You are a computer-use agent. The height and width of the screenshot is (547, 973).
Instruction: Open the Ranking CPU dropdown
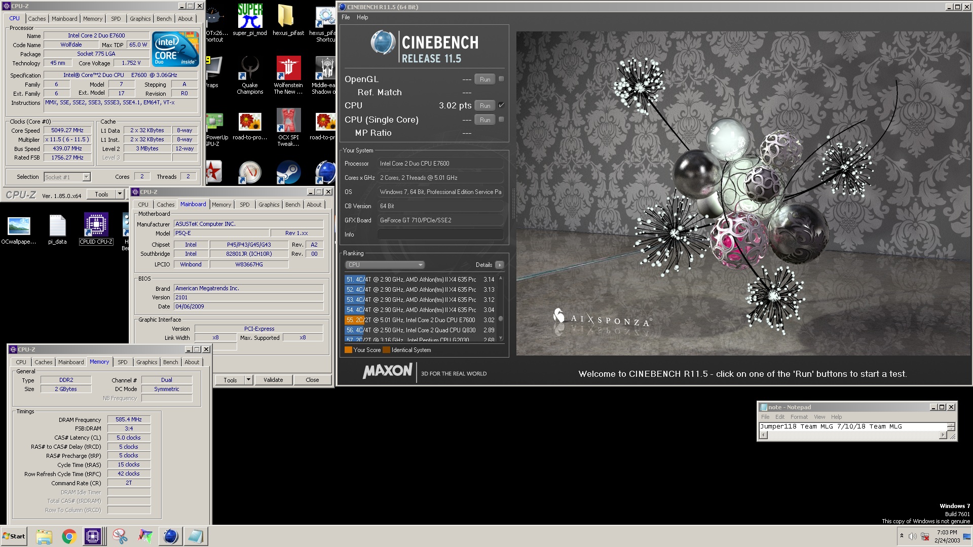[385, 265]
